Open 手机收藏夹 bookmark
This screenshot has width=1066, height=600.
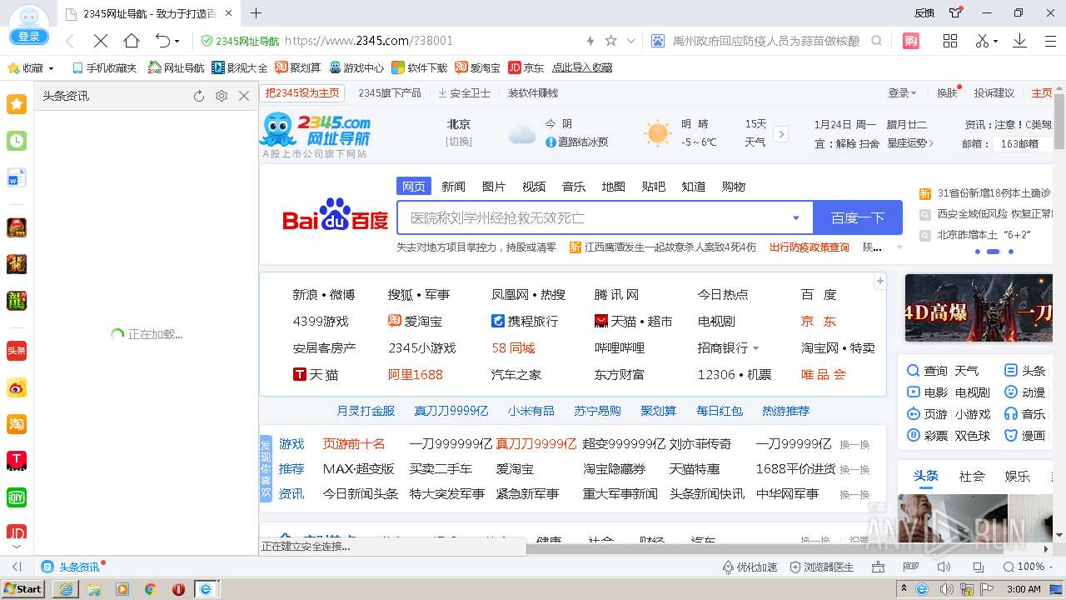coord(104,68)
